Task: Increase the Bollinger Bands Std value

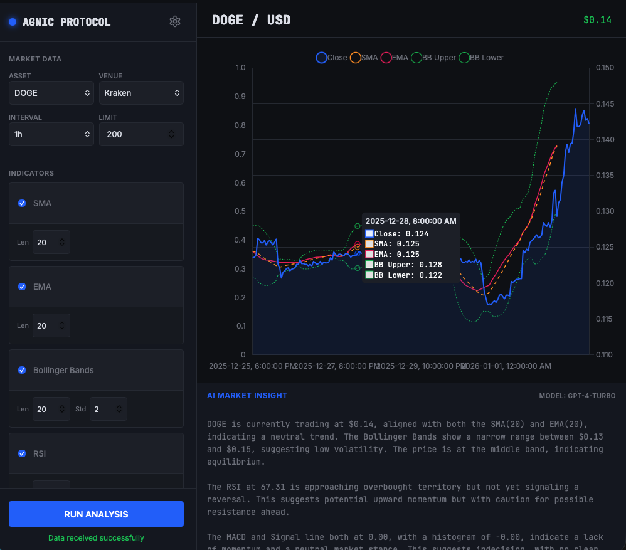Action: (119, 406)
